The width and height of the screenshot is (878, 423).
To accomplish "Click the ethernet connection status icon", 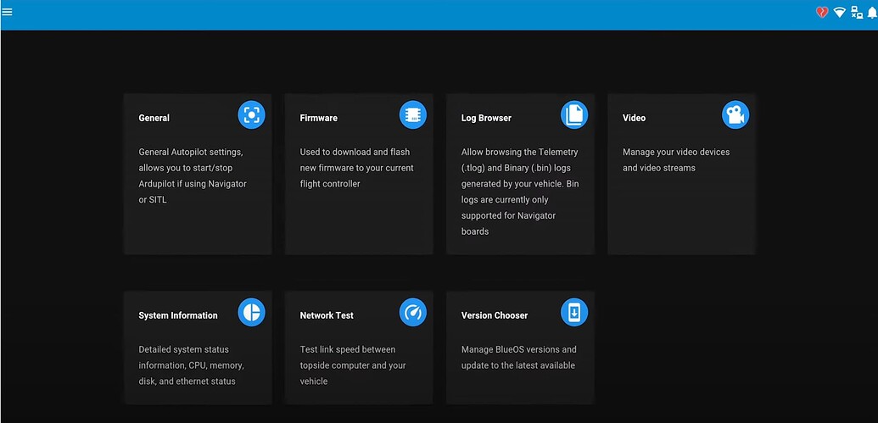I will [857, 12].
